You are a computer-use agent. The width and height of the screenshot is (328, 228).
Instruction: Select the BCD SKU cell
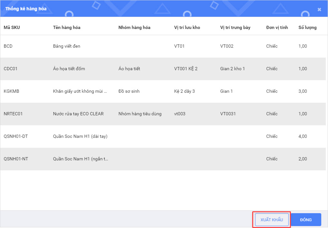8,46
